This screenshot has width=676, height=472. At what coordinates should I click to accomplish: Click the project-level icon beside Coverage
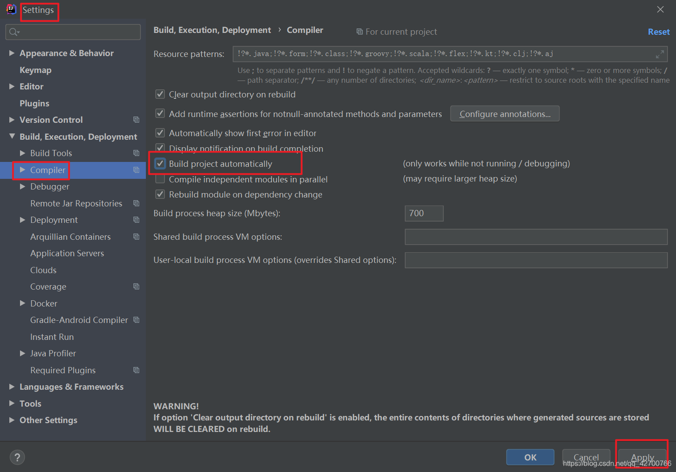[x=136, y=286]
